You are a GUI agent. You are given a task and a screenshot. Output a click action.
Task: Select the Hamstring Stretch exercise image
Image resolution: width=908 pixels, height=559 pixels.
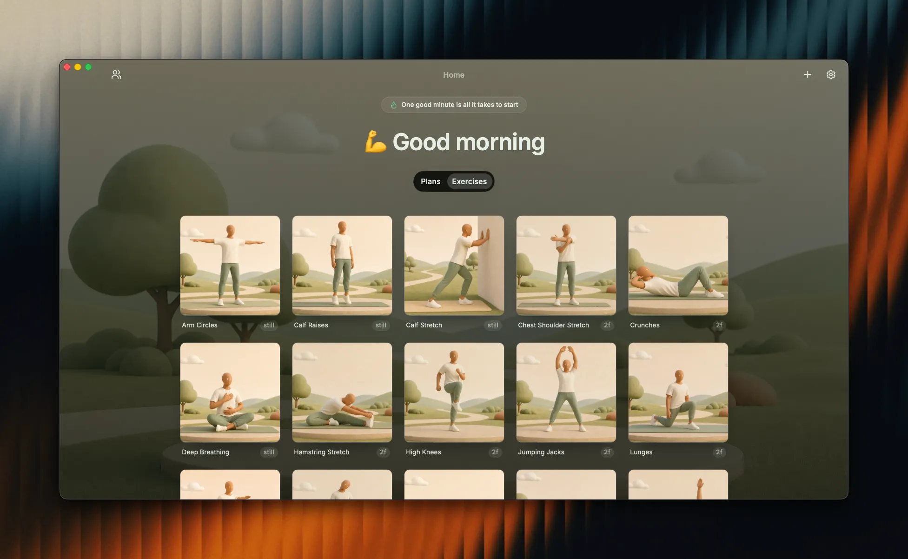(x=342, y=393)
